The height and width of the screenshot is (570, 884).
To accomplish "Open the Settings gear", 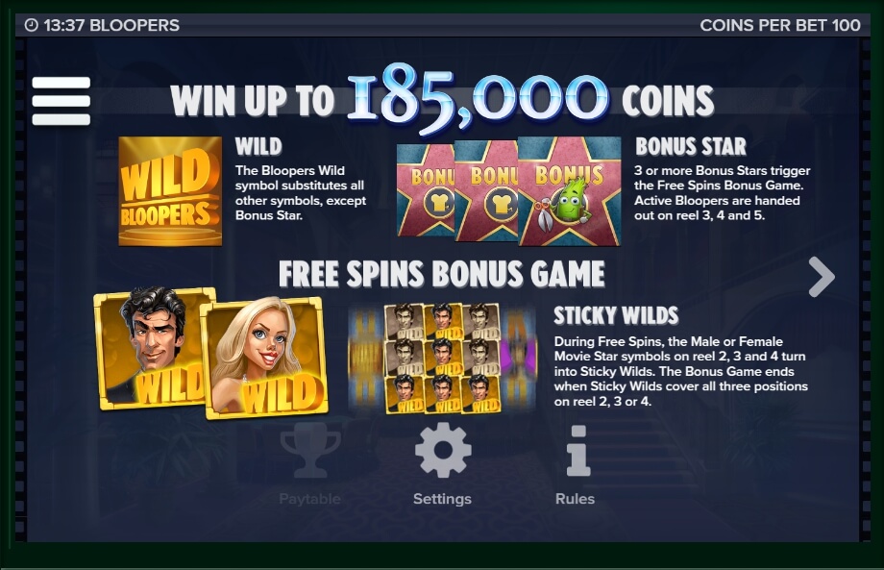I will point(443,451).
